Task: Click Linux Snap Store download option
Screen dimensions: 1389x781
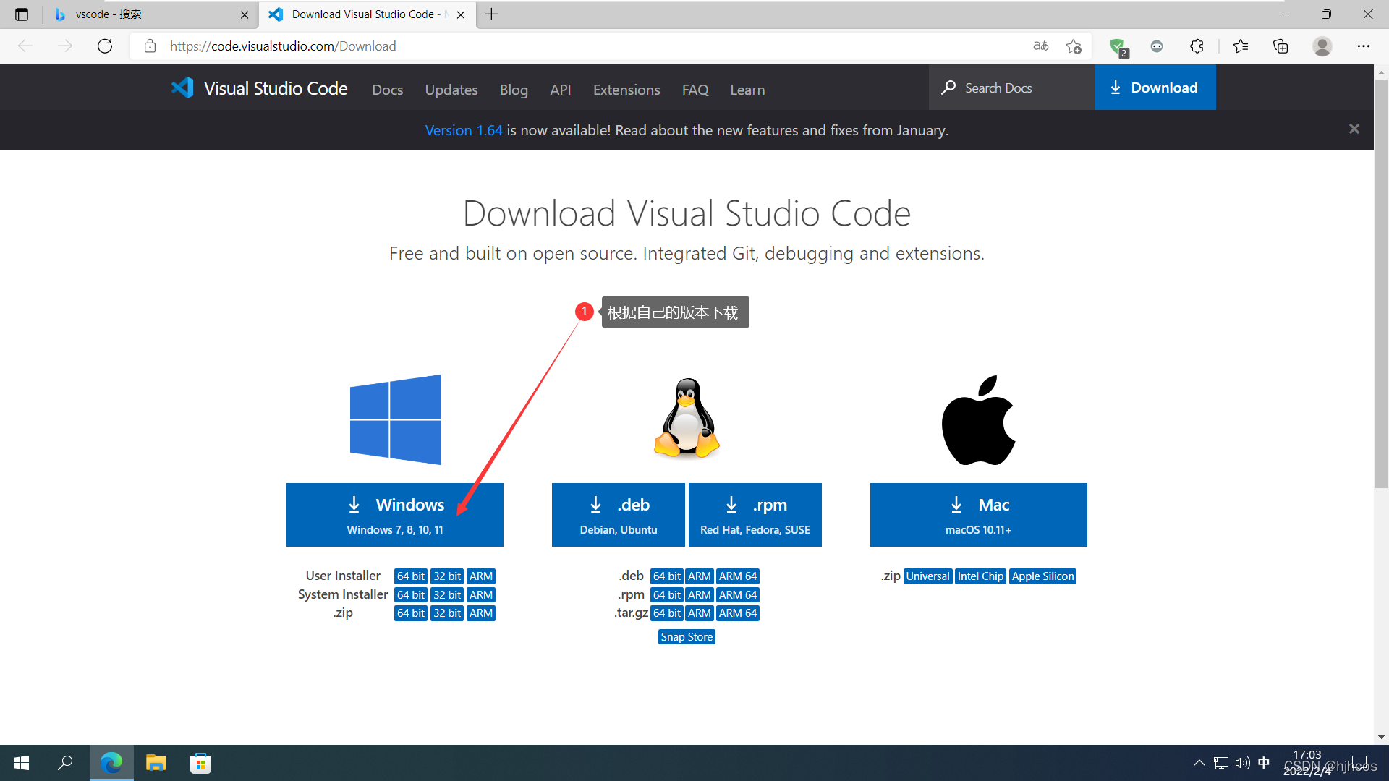Action: point(686,636)
